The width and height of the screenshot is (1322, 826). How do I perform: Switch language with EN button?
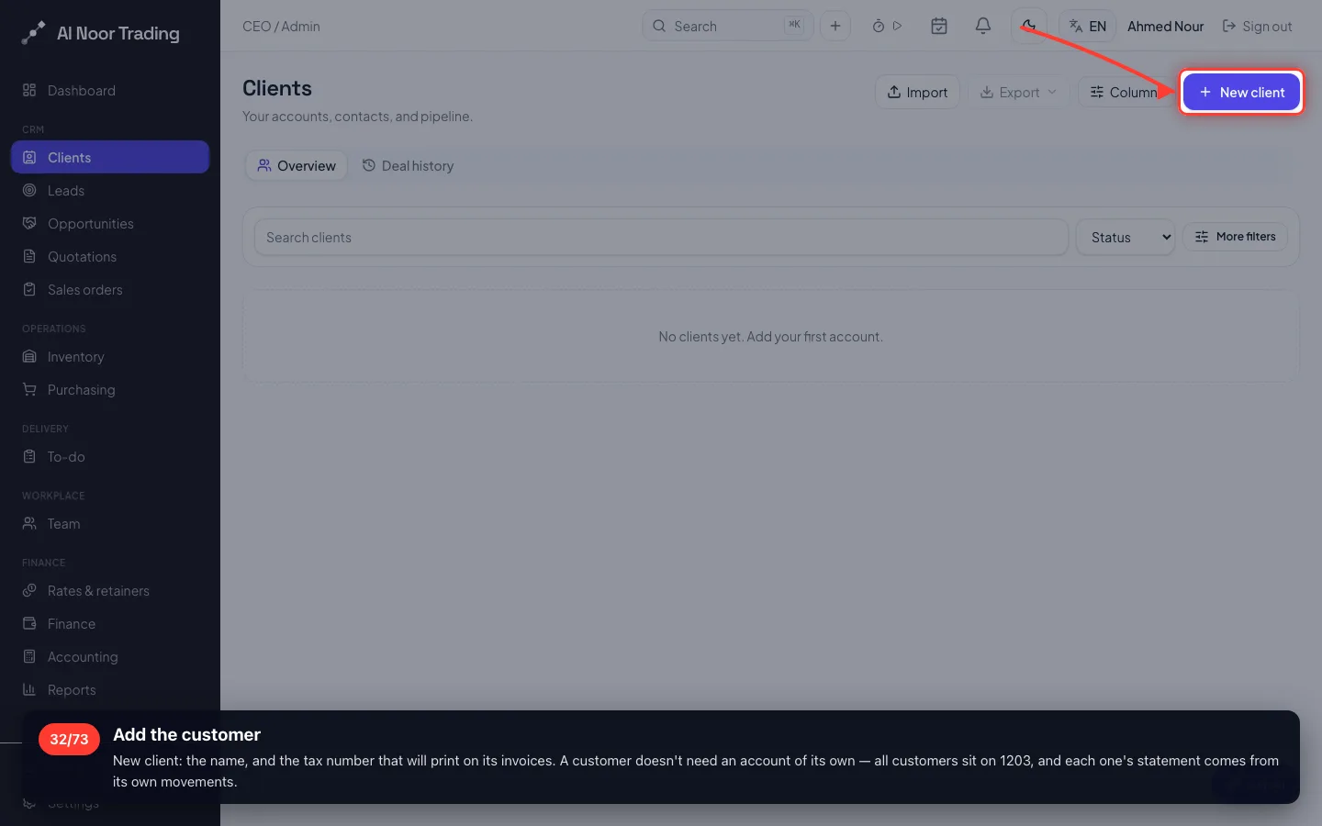click(x=1088, y=26)
